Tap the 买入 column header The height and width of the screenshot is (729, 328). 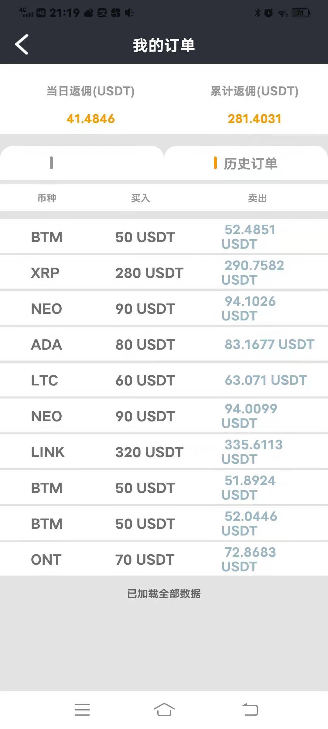(x=140, y=198)
